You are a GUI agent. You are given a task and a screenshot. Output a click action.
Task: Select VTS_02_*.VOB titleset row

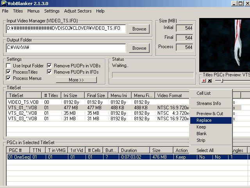coord(98,113)
